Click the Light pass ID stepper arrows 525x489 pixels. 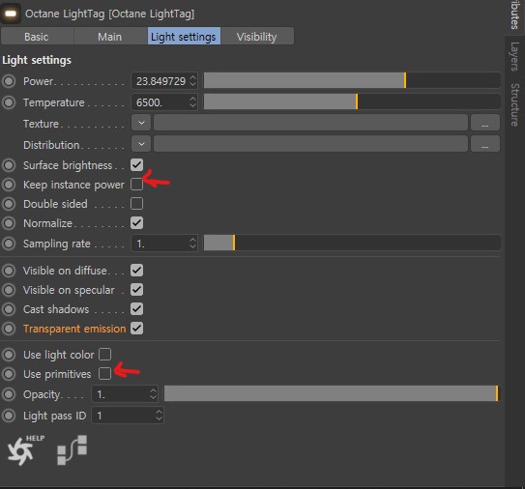click(159, 416)
